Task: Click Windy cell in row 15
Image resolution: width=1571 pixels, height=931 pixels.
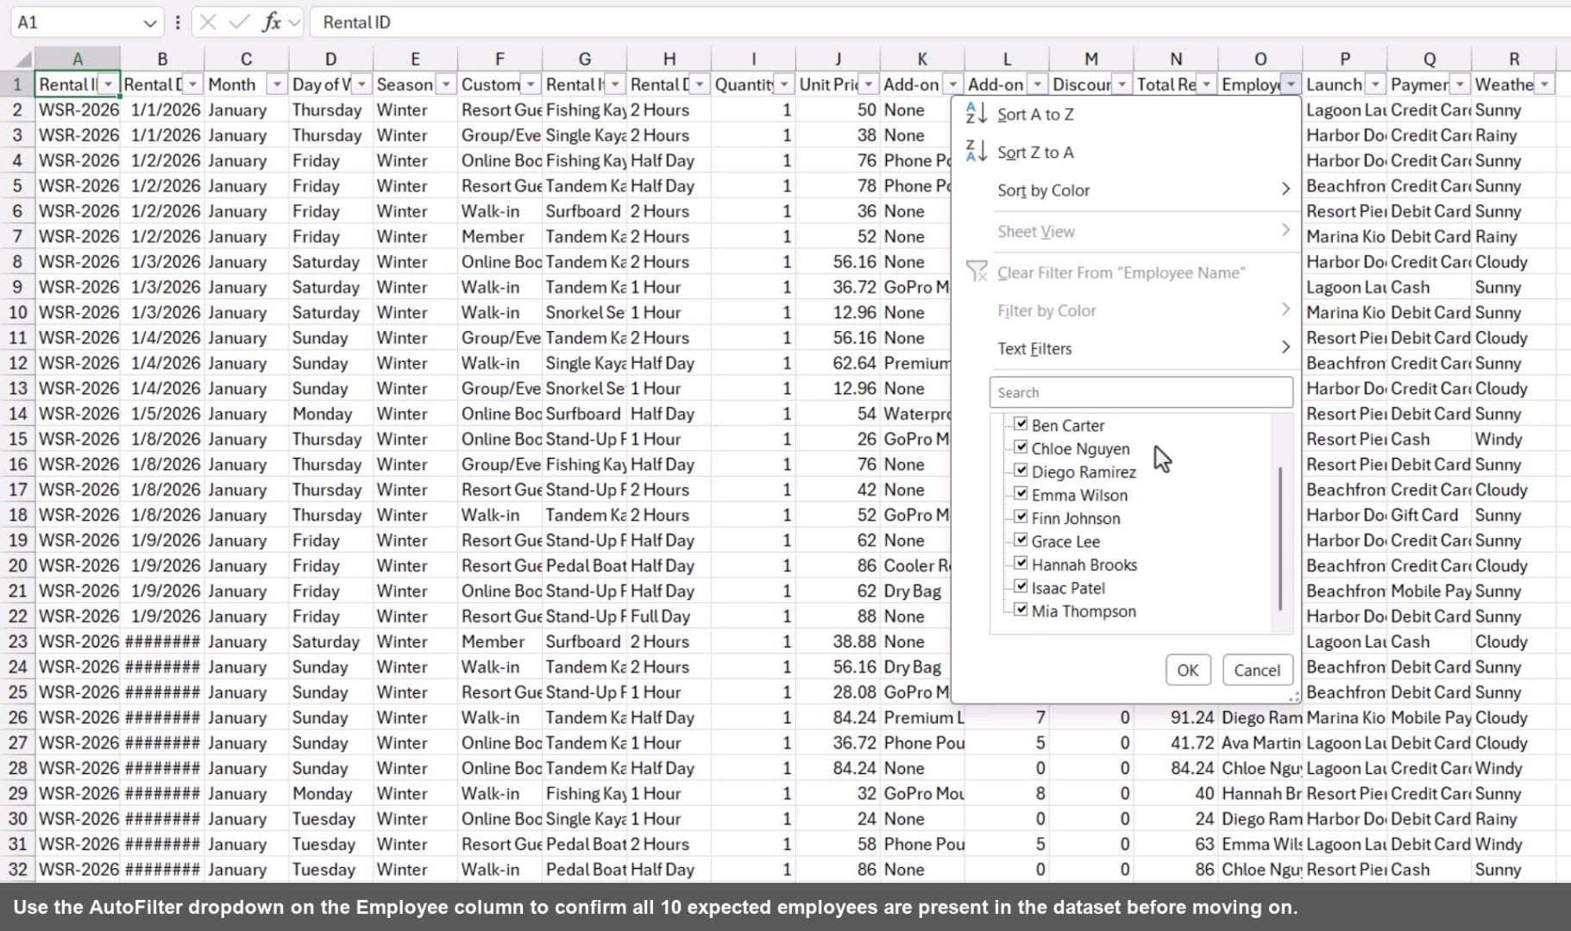Action: (1513, 439)
